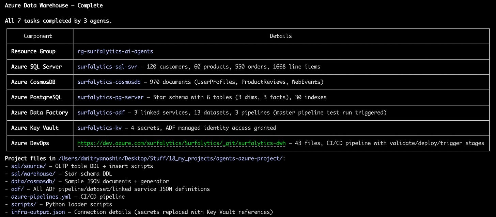Click the 'data/cosmosdb/' path
The height and width of the screenshot is (217, 496).
[33, 181]
